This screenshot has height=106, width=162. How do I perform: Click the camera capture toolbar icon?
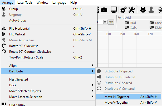(104, 10)
